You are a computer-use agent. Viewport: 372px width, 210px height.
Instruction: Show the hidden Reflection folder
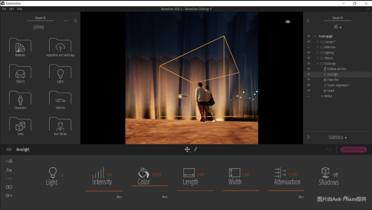[x=309, y=47]
